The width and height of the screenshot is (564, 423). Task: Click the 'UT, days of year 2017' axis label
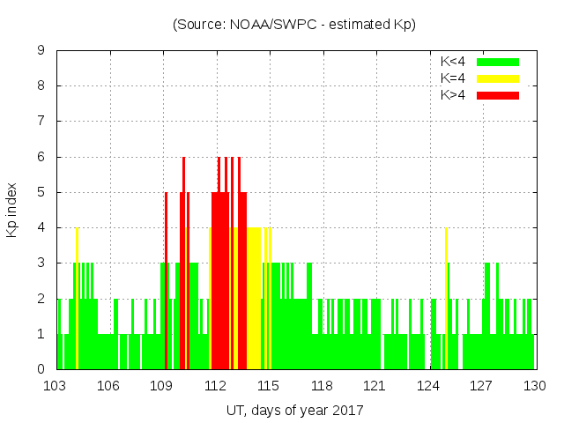[294, 411]
